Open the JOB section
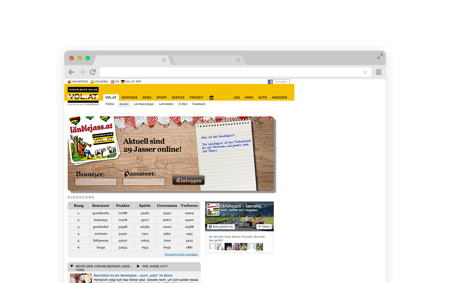Viewport: 450px width, 283px height. coord(237,98)
